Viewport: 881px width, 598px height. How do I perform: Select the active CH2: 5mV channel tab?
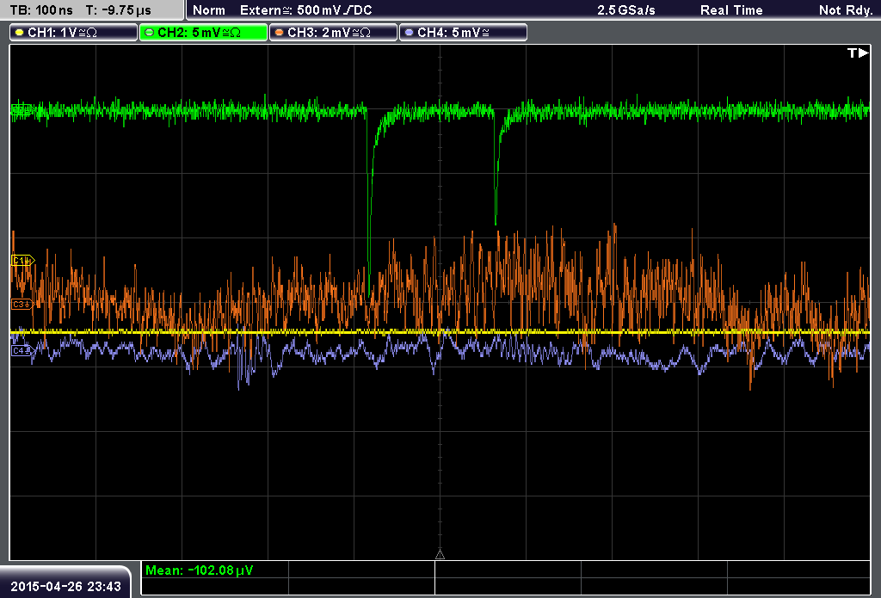(203, 33)
